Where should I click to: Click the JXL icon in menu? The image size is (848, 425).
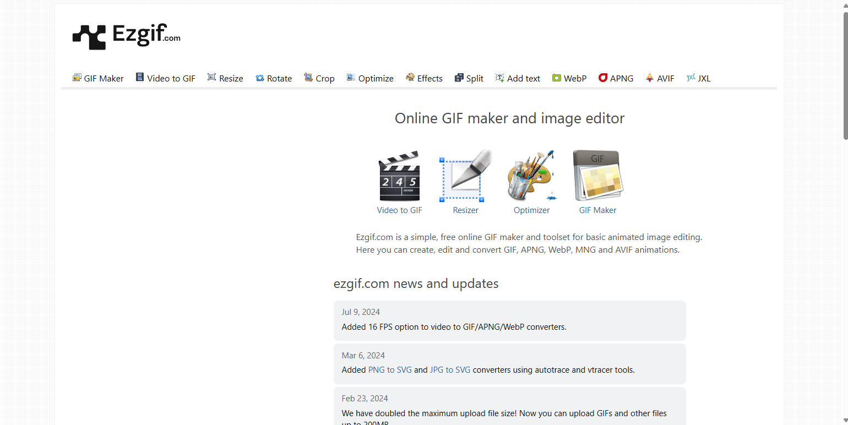tap(691, 78)
